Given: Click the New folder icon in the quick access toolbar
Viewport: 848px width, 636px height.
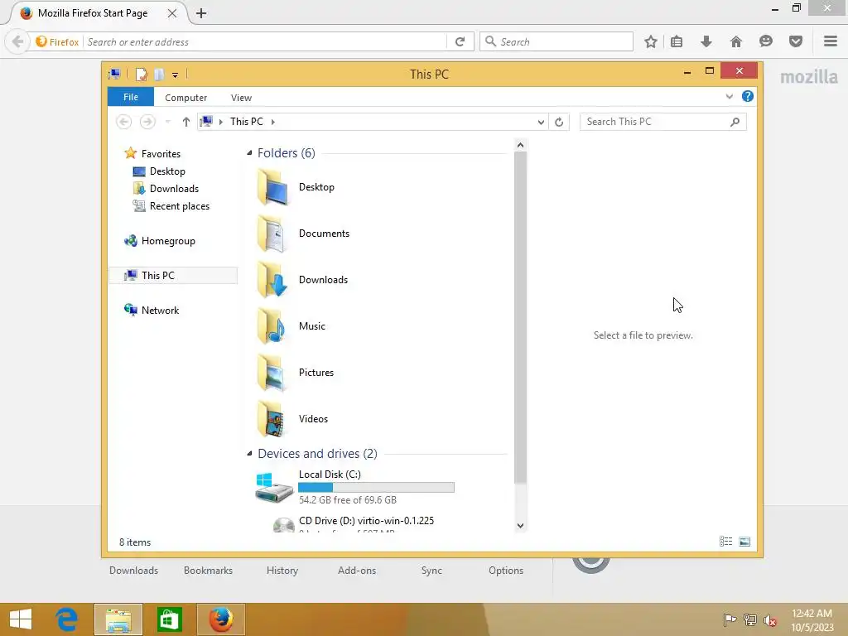Looking at the screenshot, I should (159, 75).
